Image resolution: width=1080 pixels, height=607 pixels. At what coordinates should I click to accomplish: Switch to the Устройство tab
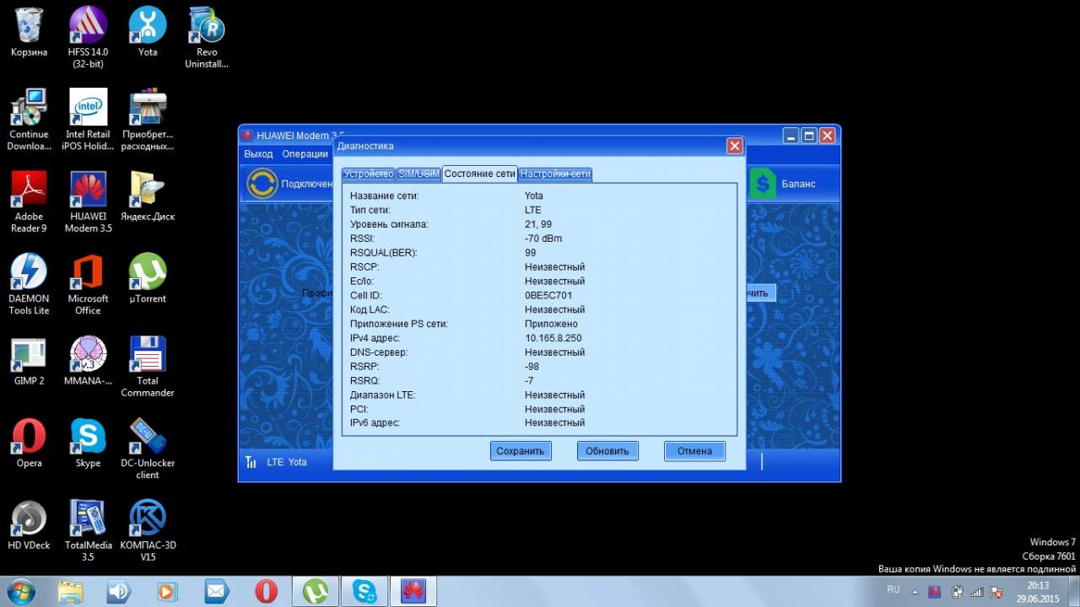(x=369, y=174)
